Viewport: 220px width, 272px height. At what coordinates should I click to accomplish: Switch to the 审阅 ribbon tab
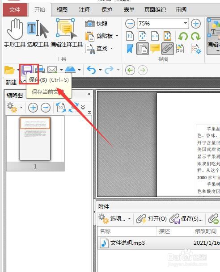[x=181, y=10]
